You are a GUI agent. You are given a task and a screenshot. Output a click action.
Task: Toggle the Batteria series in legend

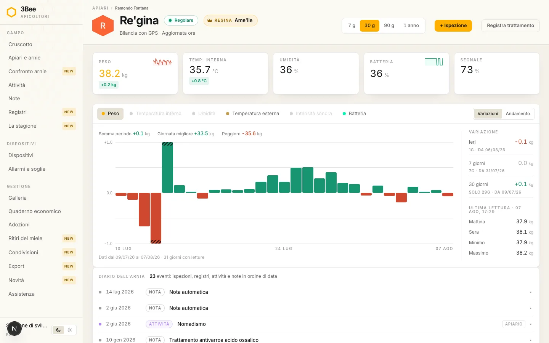pos(354,114)
